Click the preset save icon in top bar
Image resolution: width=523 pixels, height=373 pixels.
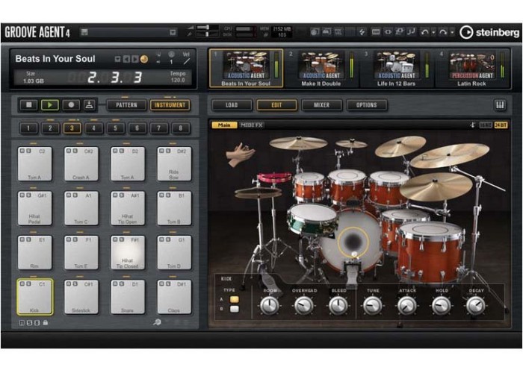click(x=84, y=32)
